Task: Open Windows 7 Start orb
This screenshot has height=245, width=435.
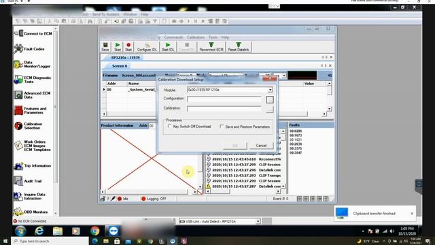Action: [x=20, y=231]
